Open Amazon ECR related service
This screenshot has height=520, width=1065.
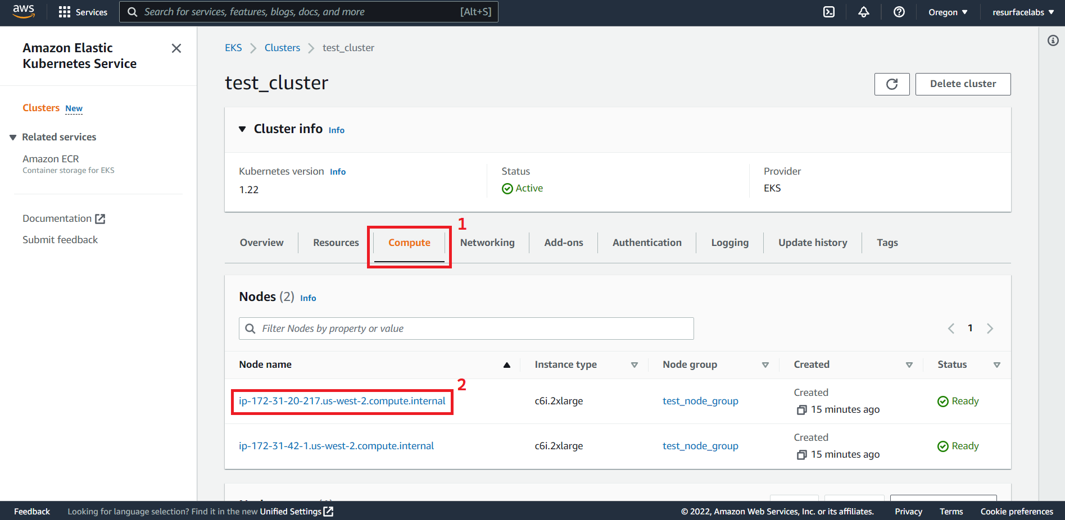51,159
